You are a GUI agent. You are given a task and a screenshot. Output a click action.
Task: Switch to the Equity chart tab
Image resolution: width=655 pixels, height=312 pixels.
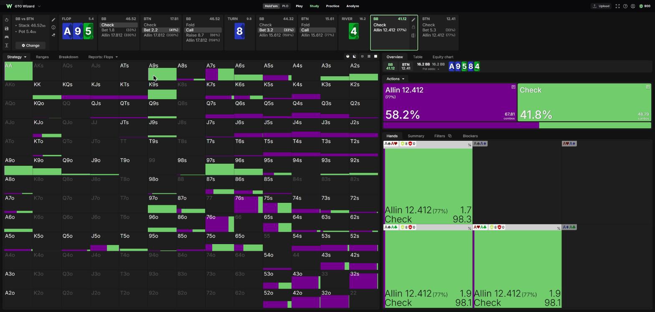point(443,57)
